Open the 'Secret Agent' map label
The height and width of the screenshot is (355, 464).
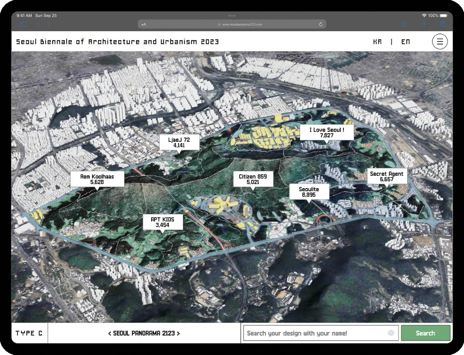pyautogui.click(x=387, y=177)
